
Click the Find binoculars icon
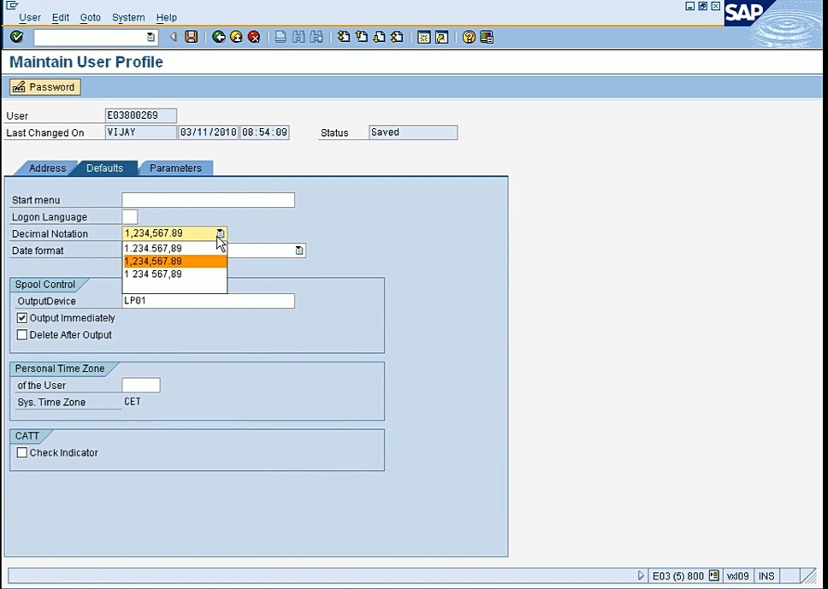click(x=299, y=37)
